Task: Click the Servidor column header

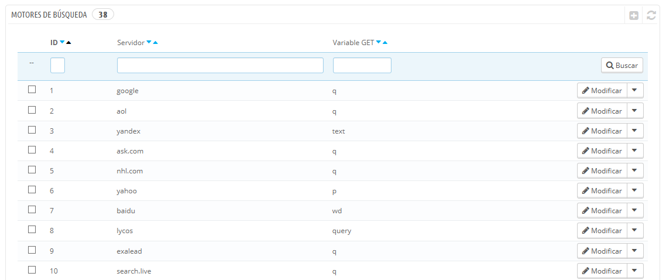Action: tap(131, 43)
